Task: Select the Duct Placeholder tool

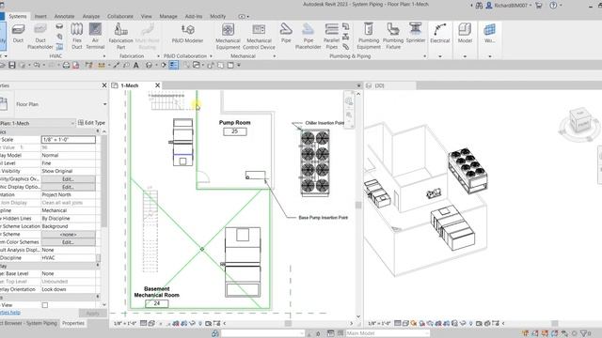Action: [x=40, y=36]
